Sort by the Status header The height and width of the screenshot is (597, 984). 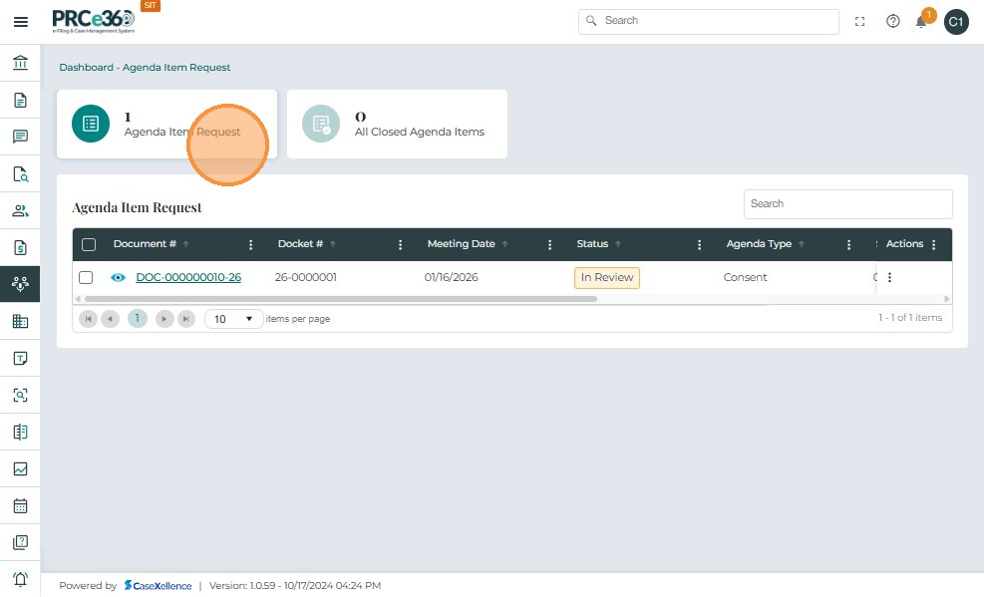pos(592,244)
